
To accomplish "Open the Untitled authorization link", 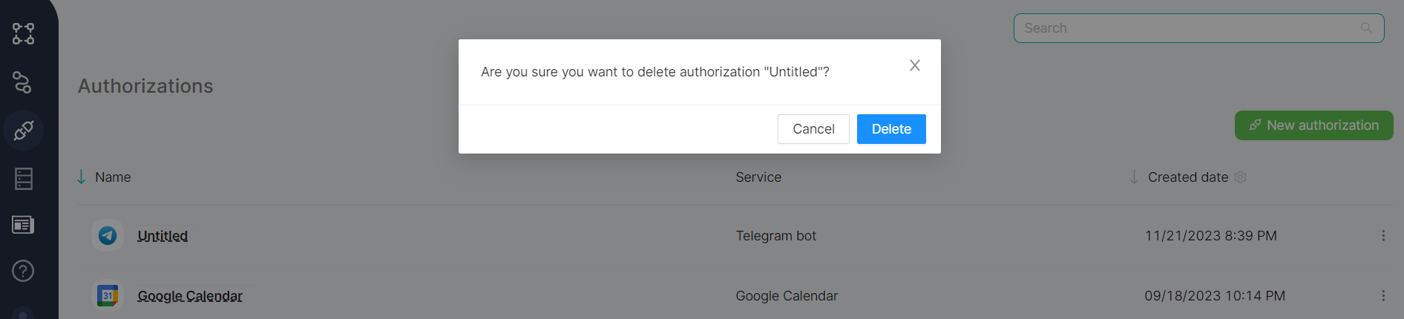I will (x=163, y=236).
